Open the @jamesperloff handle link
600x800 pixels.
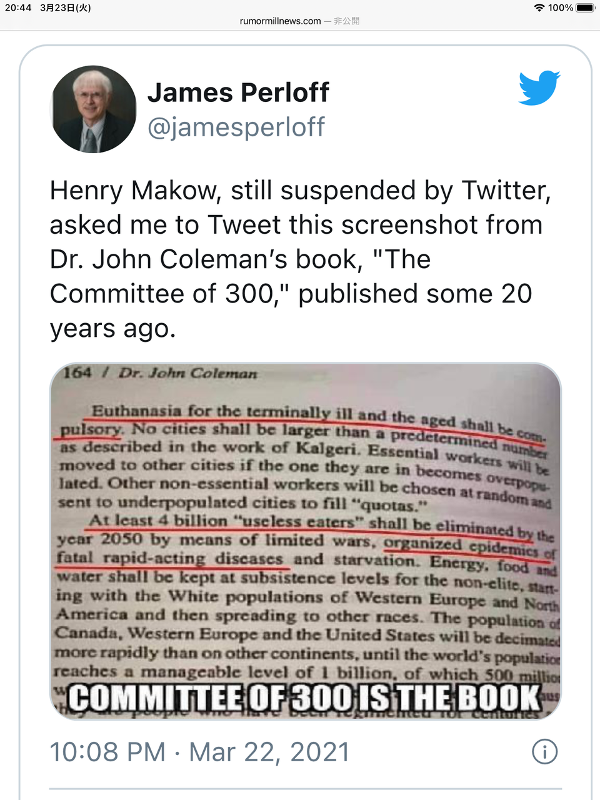[x=236, y=127]
